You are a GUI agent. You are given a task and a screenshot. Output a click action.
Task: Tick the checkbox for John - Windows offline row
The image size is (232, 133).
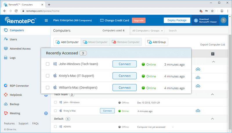click(55, 102)
